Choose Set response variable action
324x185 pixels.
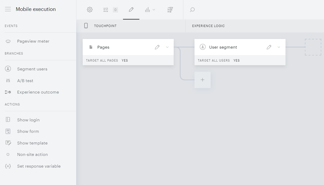pyautogui.click(x=38, y=166)
